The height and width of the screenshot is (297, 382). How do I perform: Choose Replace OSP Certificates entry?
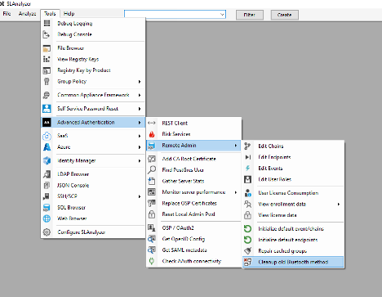point(193,203)
